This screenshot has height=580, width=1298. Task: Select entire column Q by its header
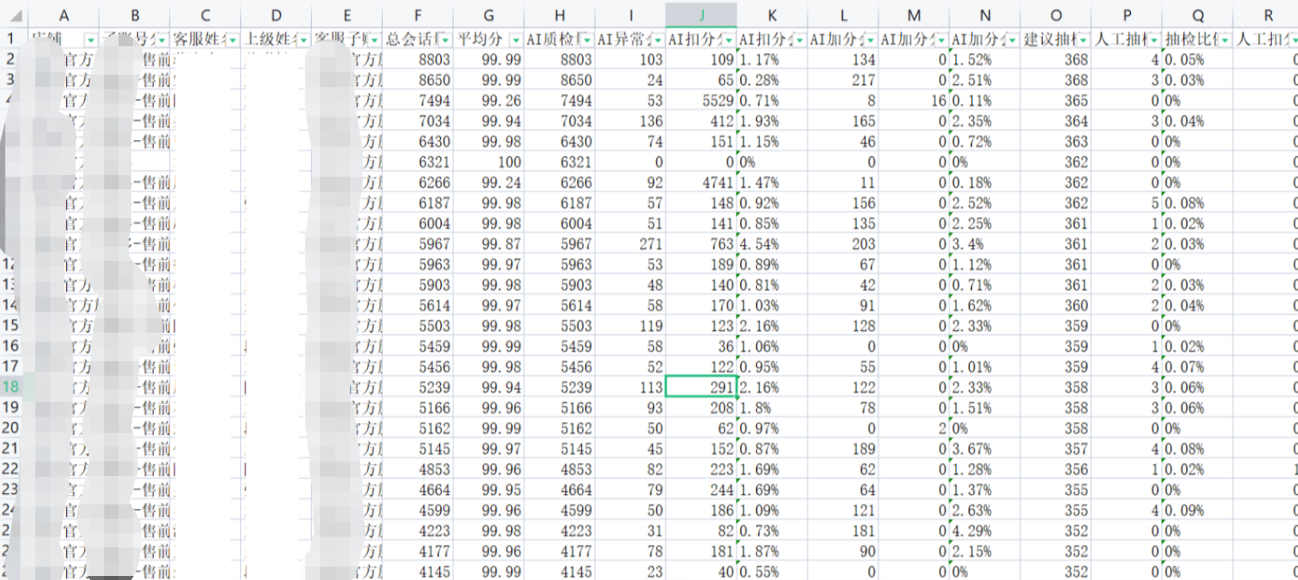(1198, 15)
